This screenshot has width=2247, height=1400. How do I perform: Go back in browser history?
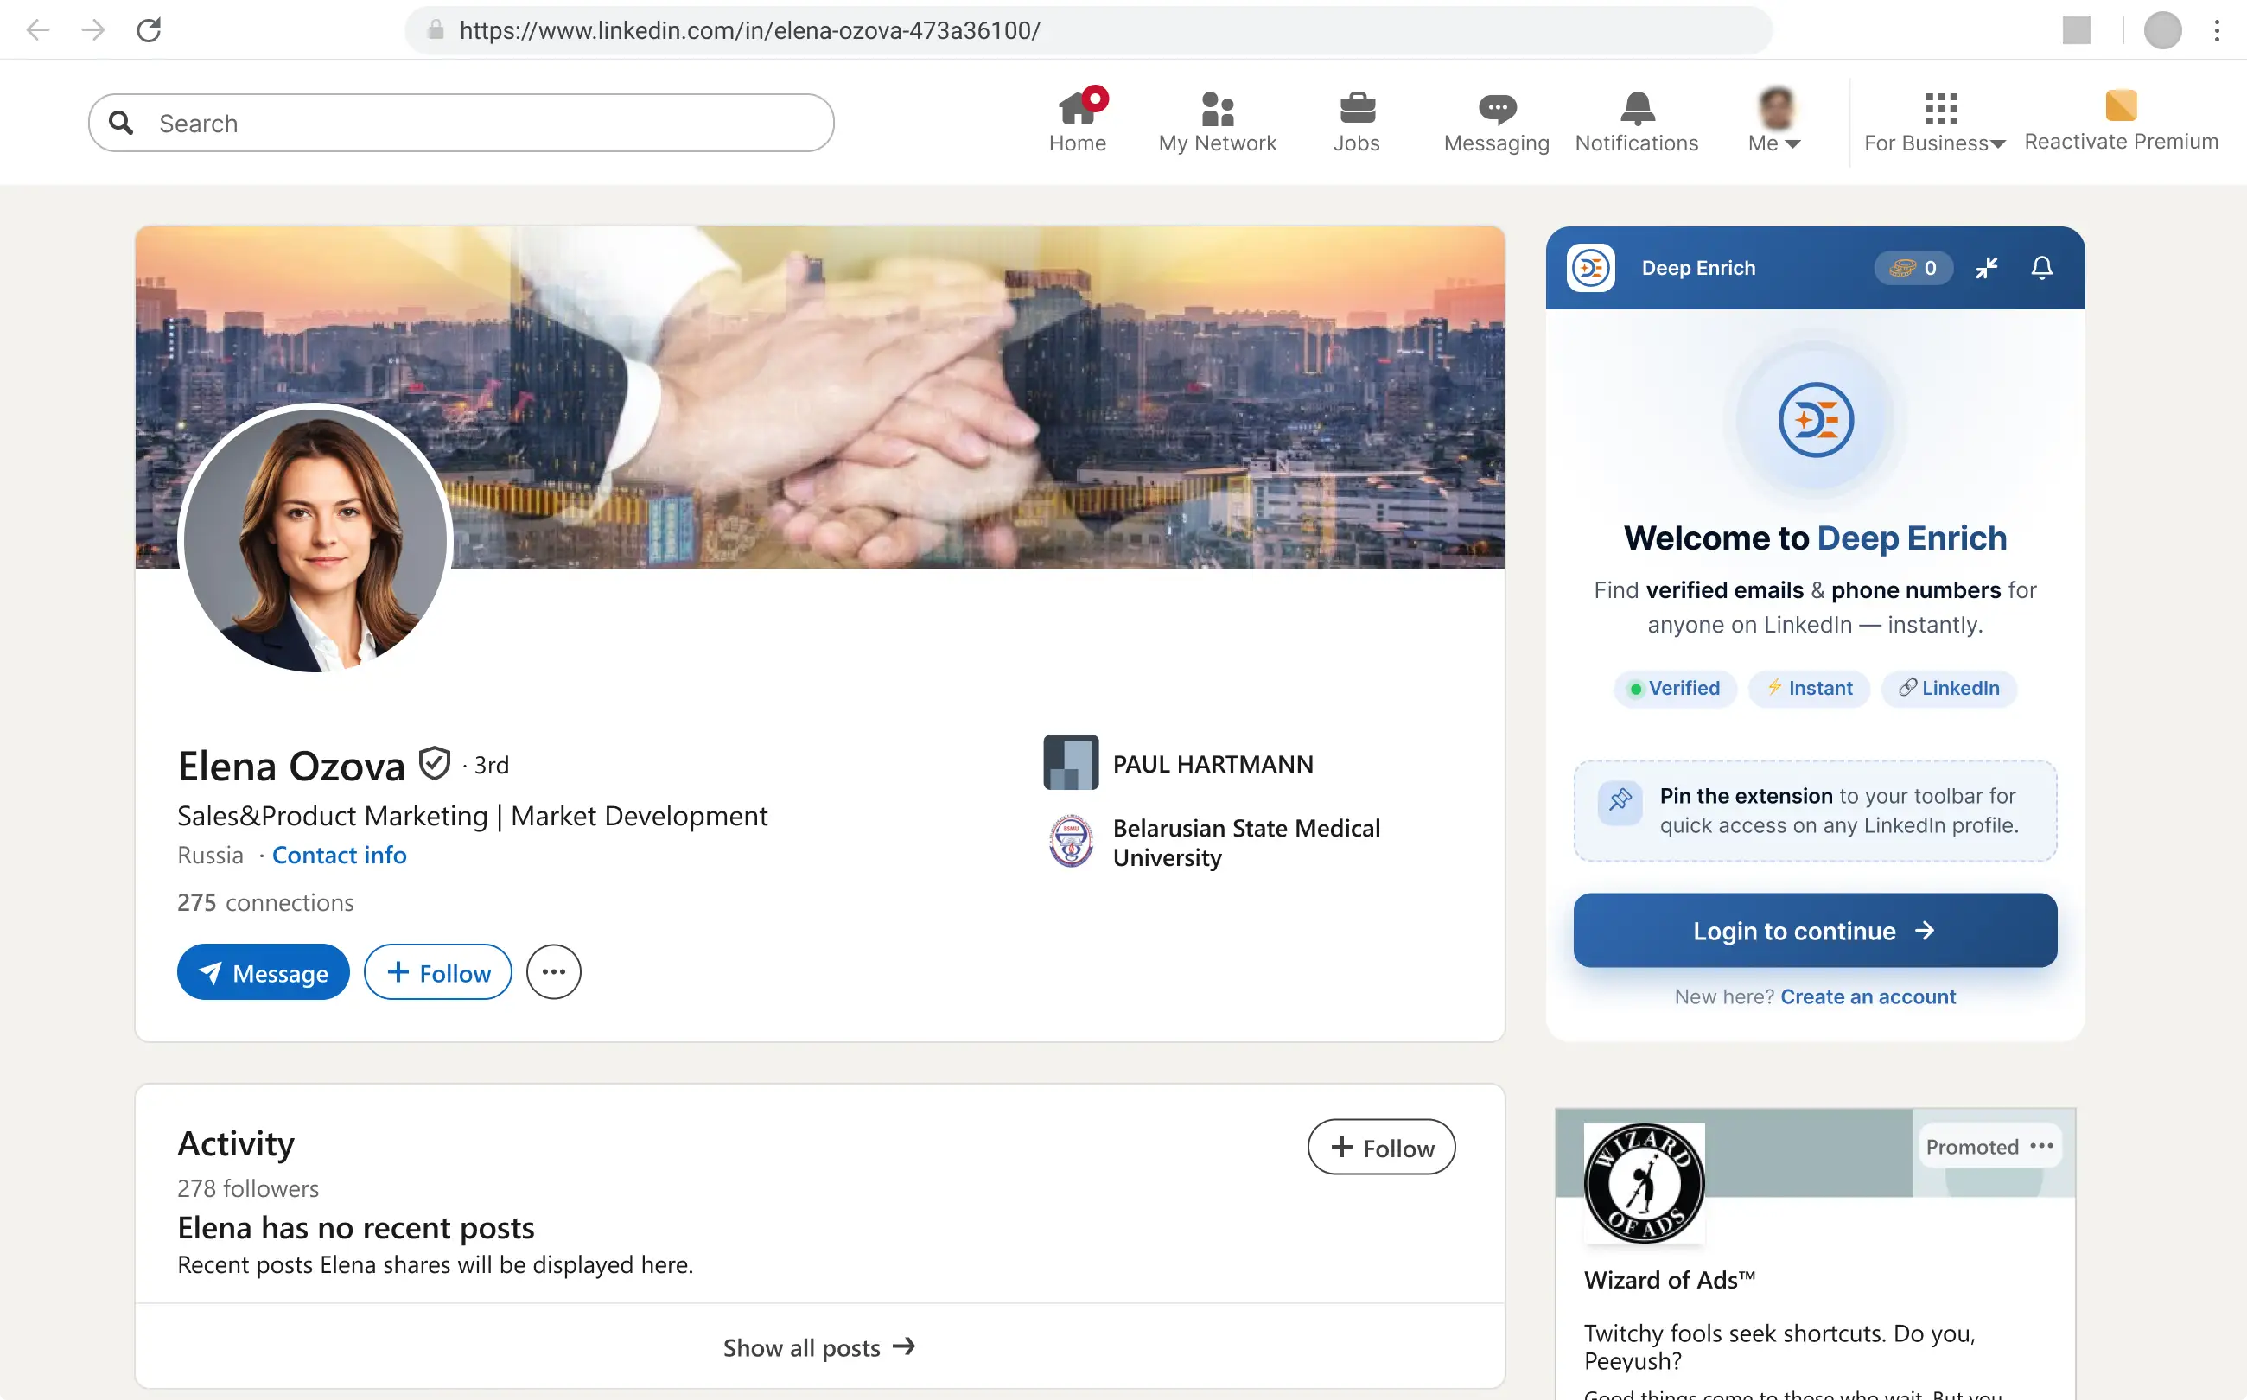coord(38,30)
